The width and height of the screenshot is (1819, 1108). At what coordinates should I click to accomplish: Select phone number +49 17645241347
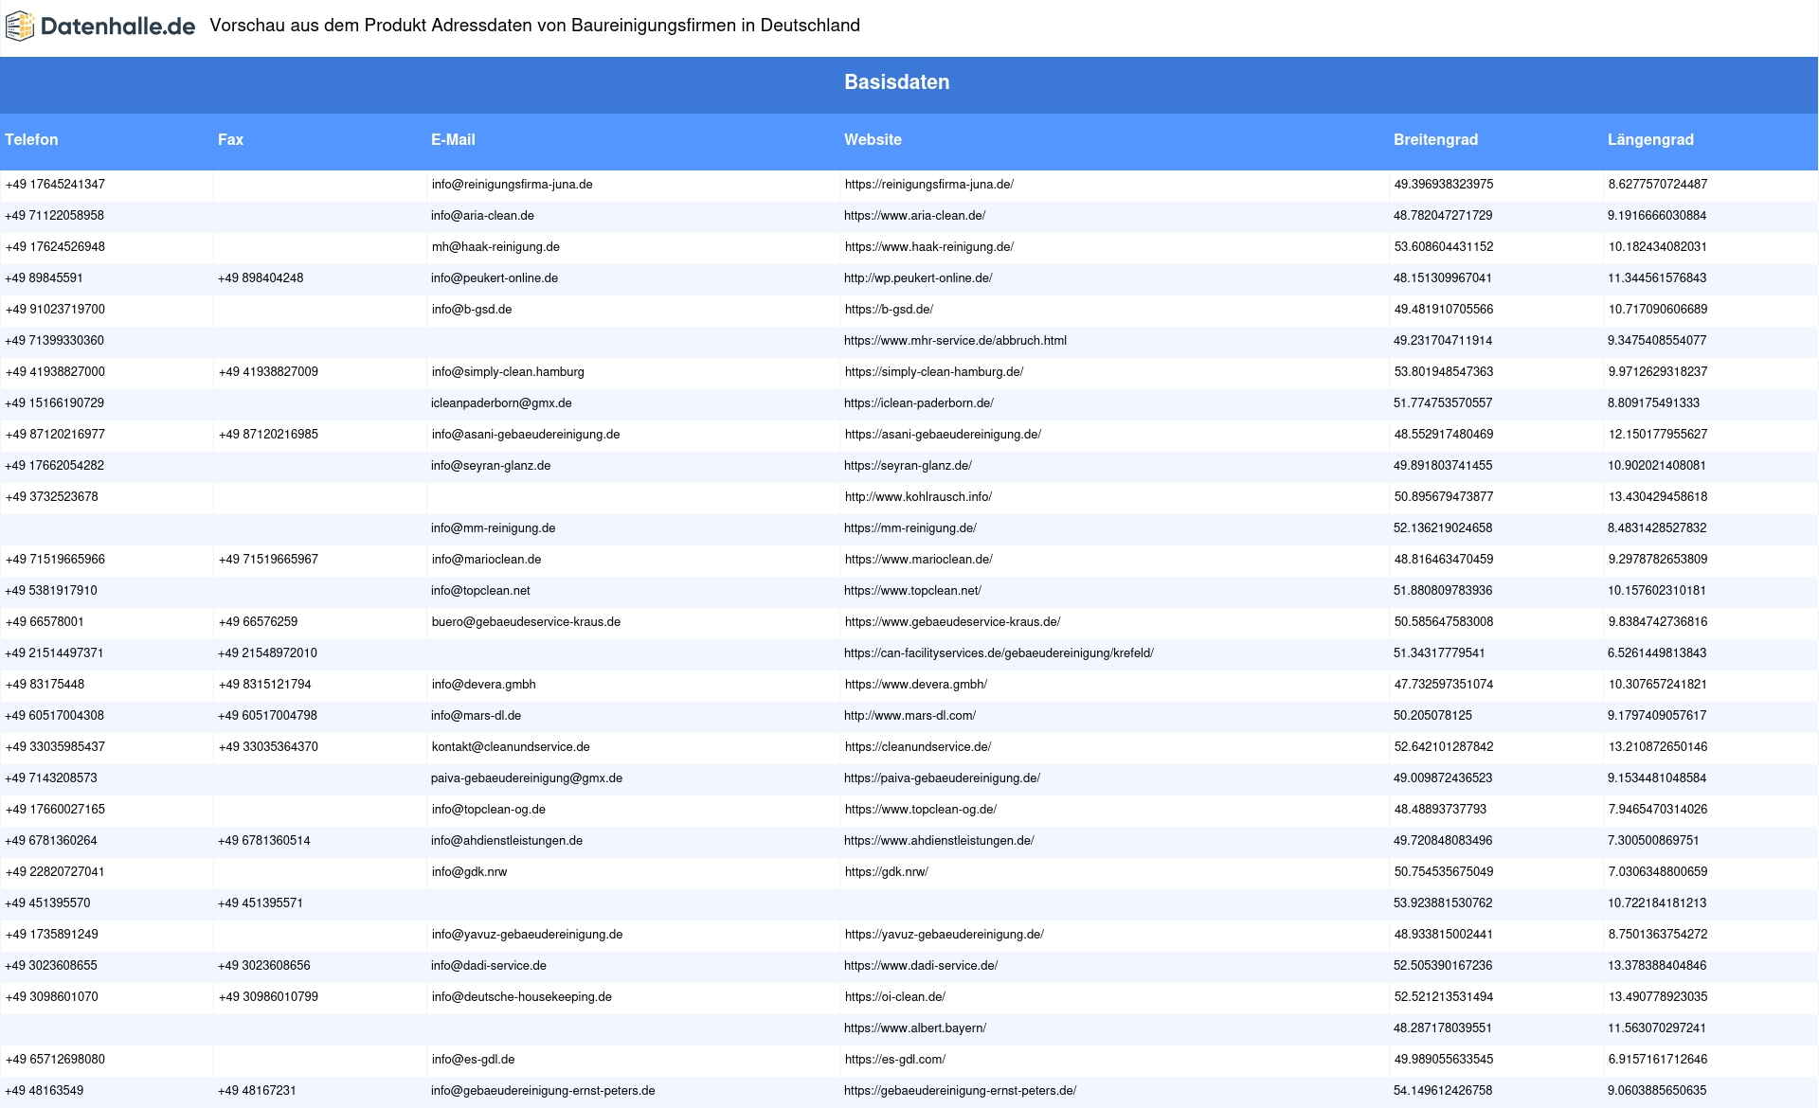[x=55, y=185]
